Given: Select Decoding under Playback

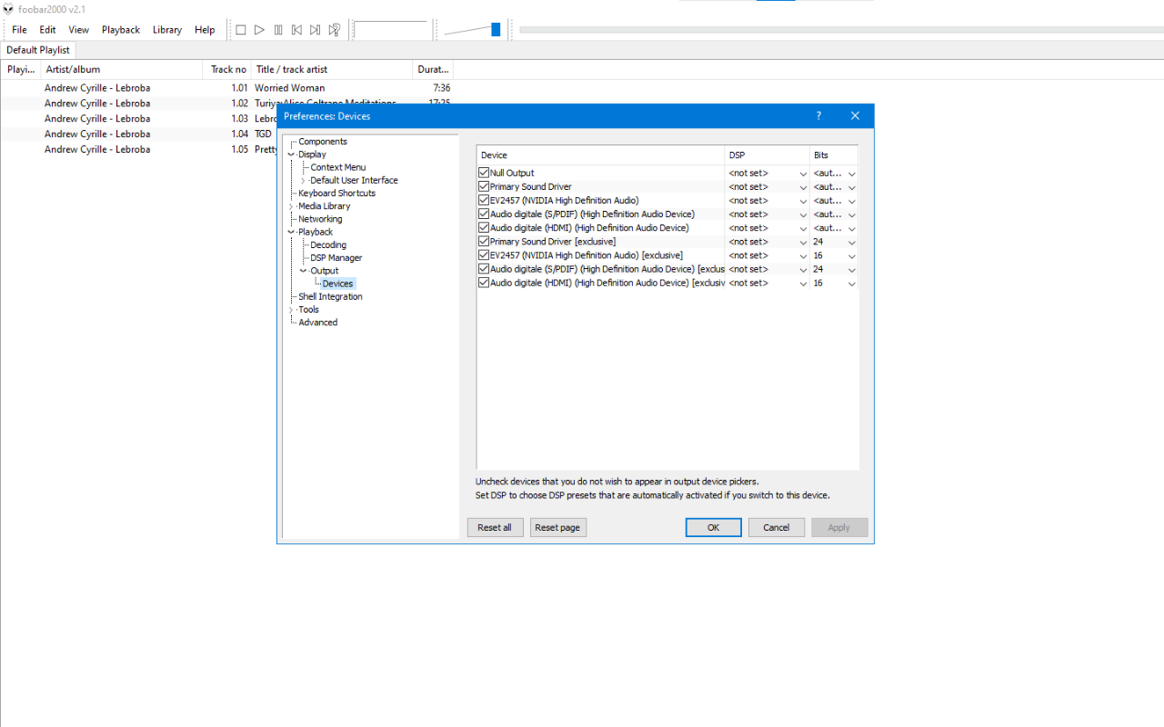Looking at the screenshot, I should (328, 245).
